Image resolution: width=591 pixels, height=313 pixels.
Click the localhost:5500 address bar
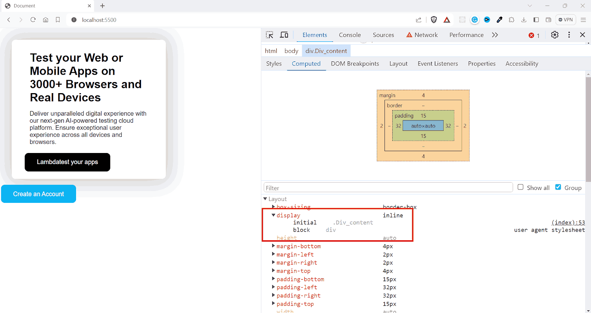coord(99,20)
